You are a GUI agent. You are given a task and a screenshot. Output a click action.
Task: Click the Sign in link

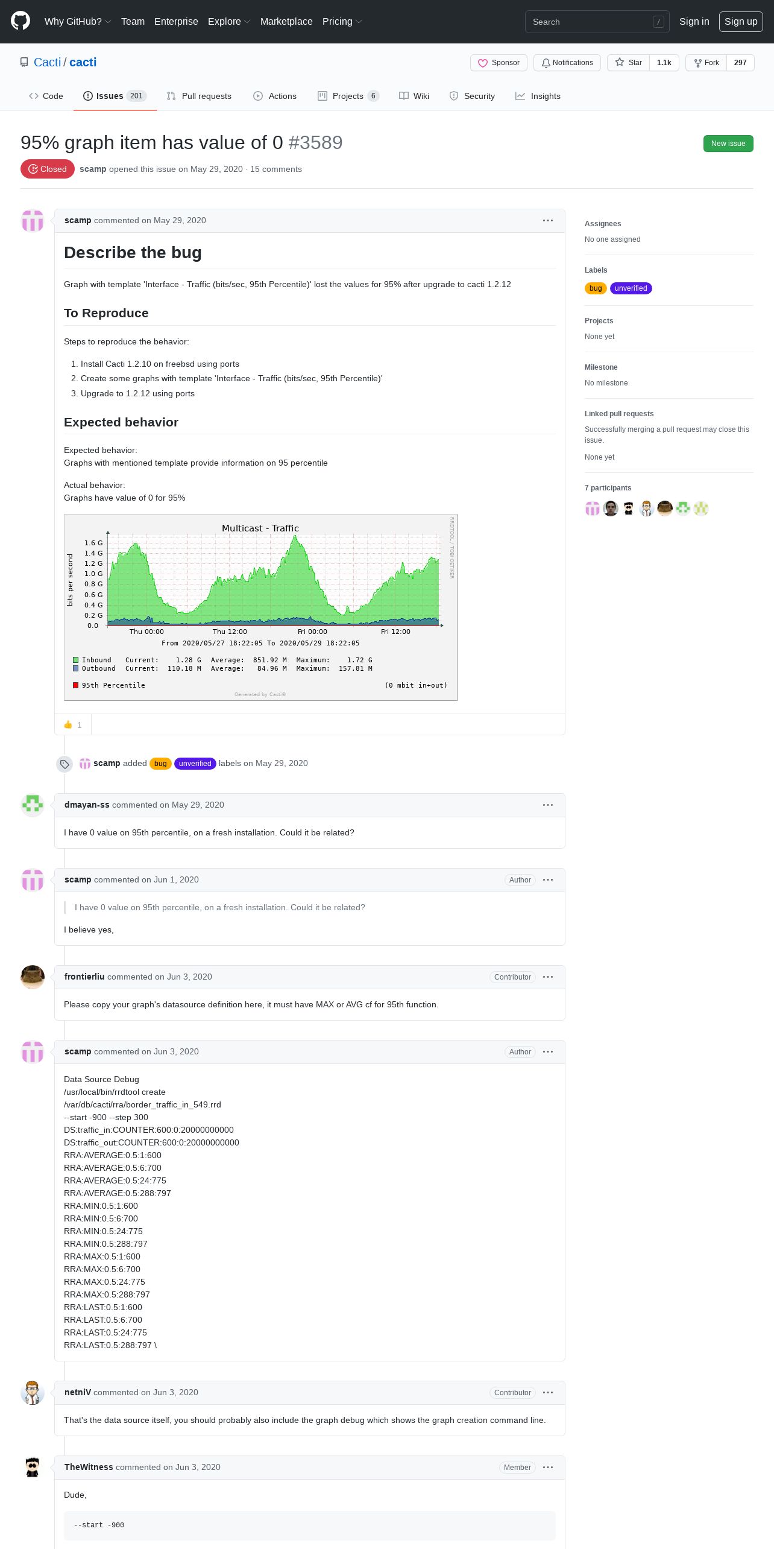coord(694,22)
